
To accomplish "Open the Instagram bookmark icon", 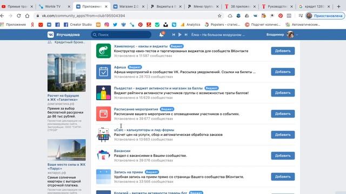I will coord(107,25).
